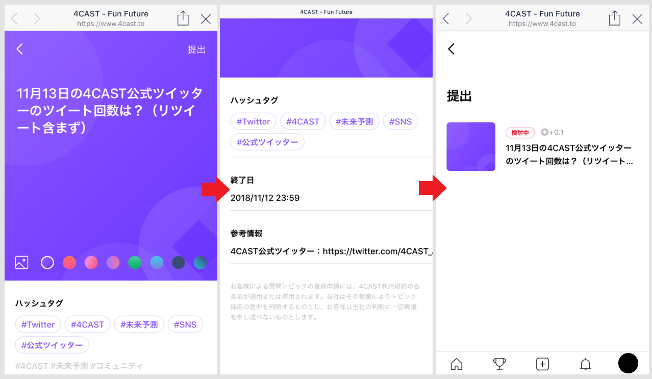
Task: Tap 参考情報 label in middle screen
Action: pyautogui.click(x=246, y=233)
